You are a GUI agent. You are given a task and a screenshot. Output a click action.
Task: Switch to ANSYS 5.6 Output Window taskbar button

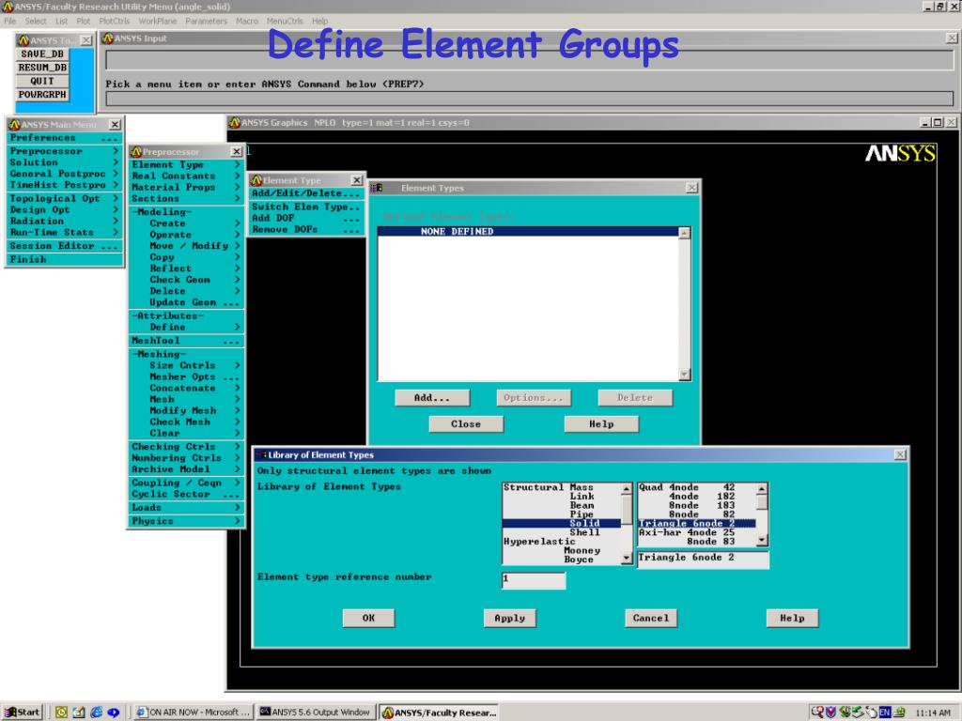coord(315,712)
